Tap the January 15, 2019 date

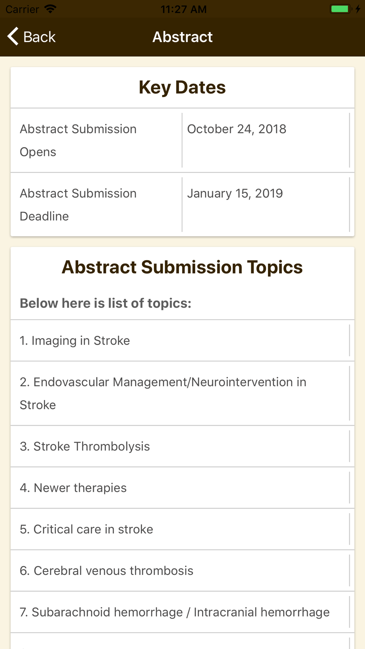235,193
